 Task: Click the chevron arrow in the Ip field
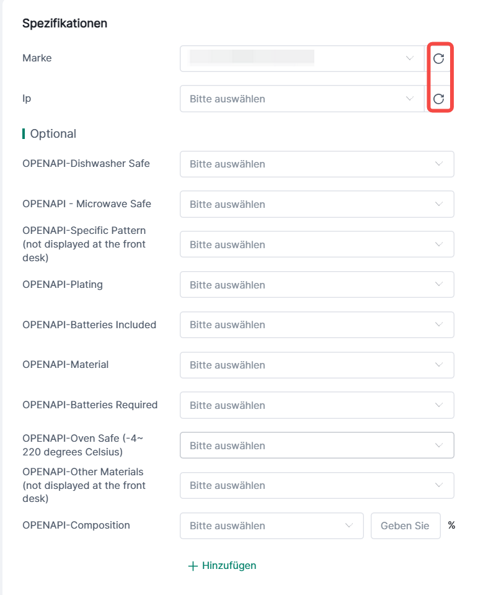click(x=409, y=99)
